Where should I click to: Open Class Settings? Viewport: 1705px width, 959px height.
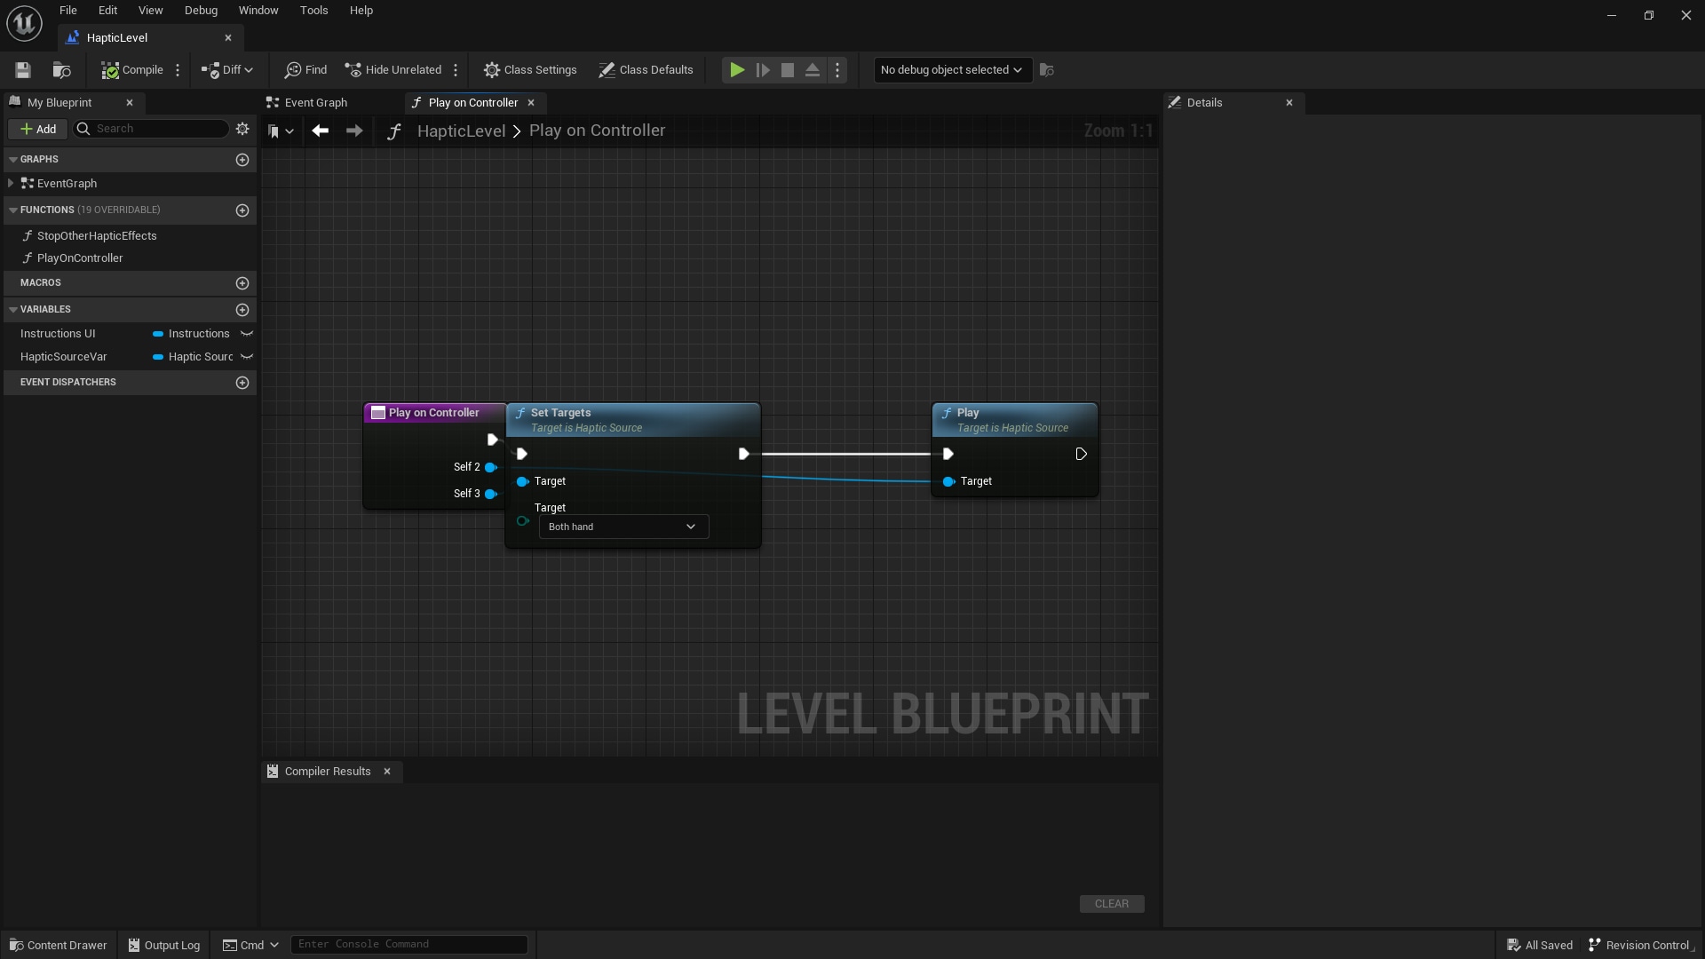(x=530, y=70)
